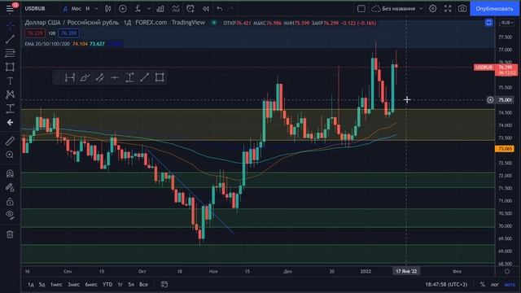Screen dimensions: 521x293
Task: Open the indicators fx menu
Action: click(x=138, y=9)
